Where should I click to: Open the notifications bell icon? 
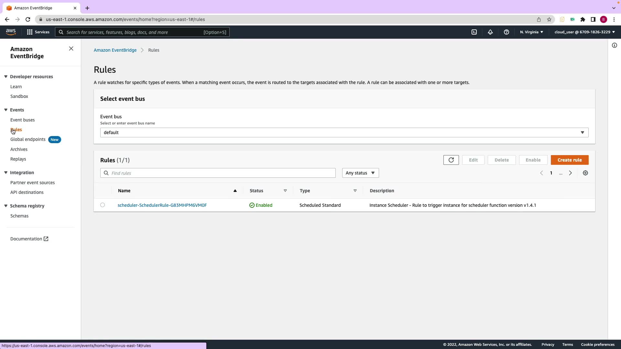point(490,32)
